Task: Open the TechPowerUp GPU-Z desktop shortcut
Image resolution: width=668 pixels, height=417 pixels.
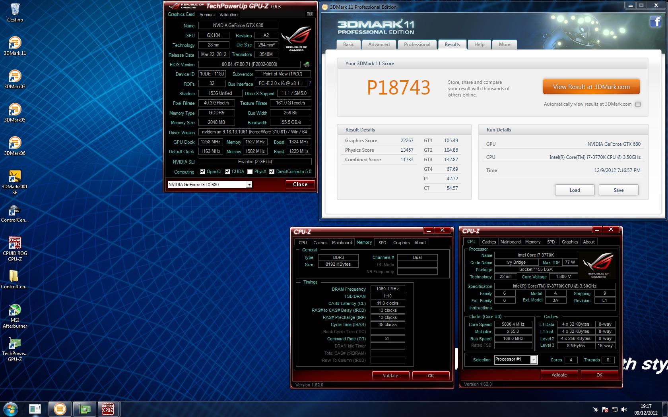Action: click(15, 349)
